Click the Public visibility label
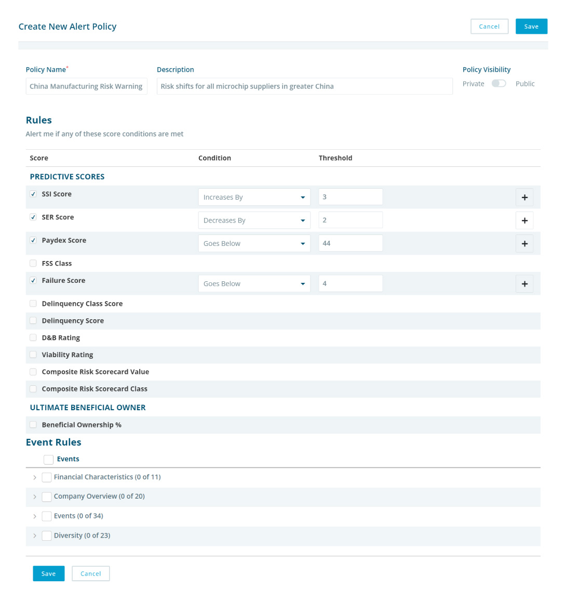This screenshot has height=600, width=566. 525,84
